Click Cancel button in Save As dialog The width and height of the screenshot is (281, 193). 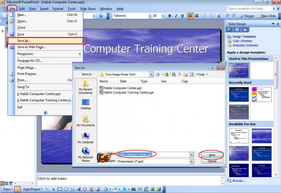coord(212,162)
